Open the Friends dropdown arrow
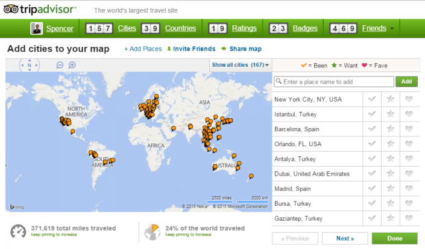 tap(392, 28)
